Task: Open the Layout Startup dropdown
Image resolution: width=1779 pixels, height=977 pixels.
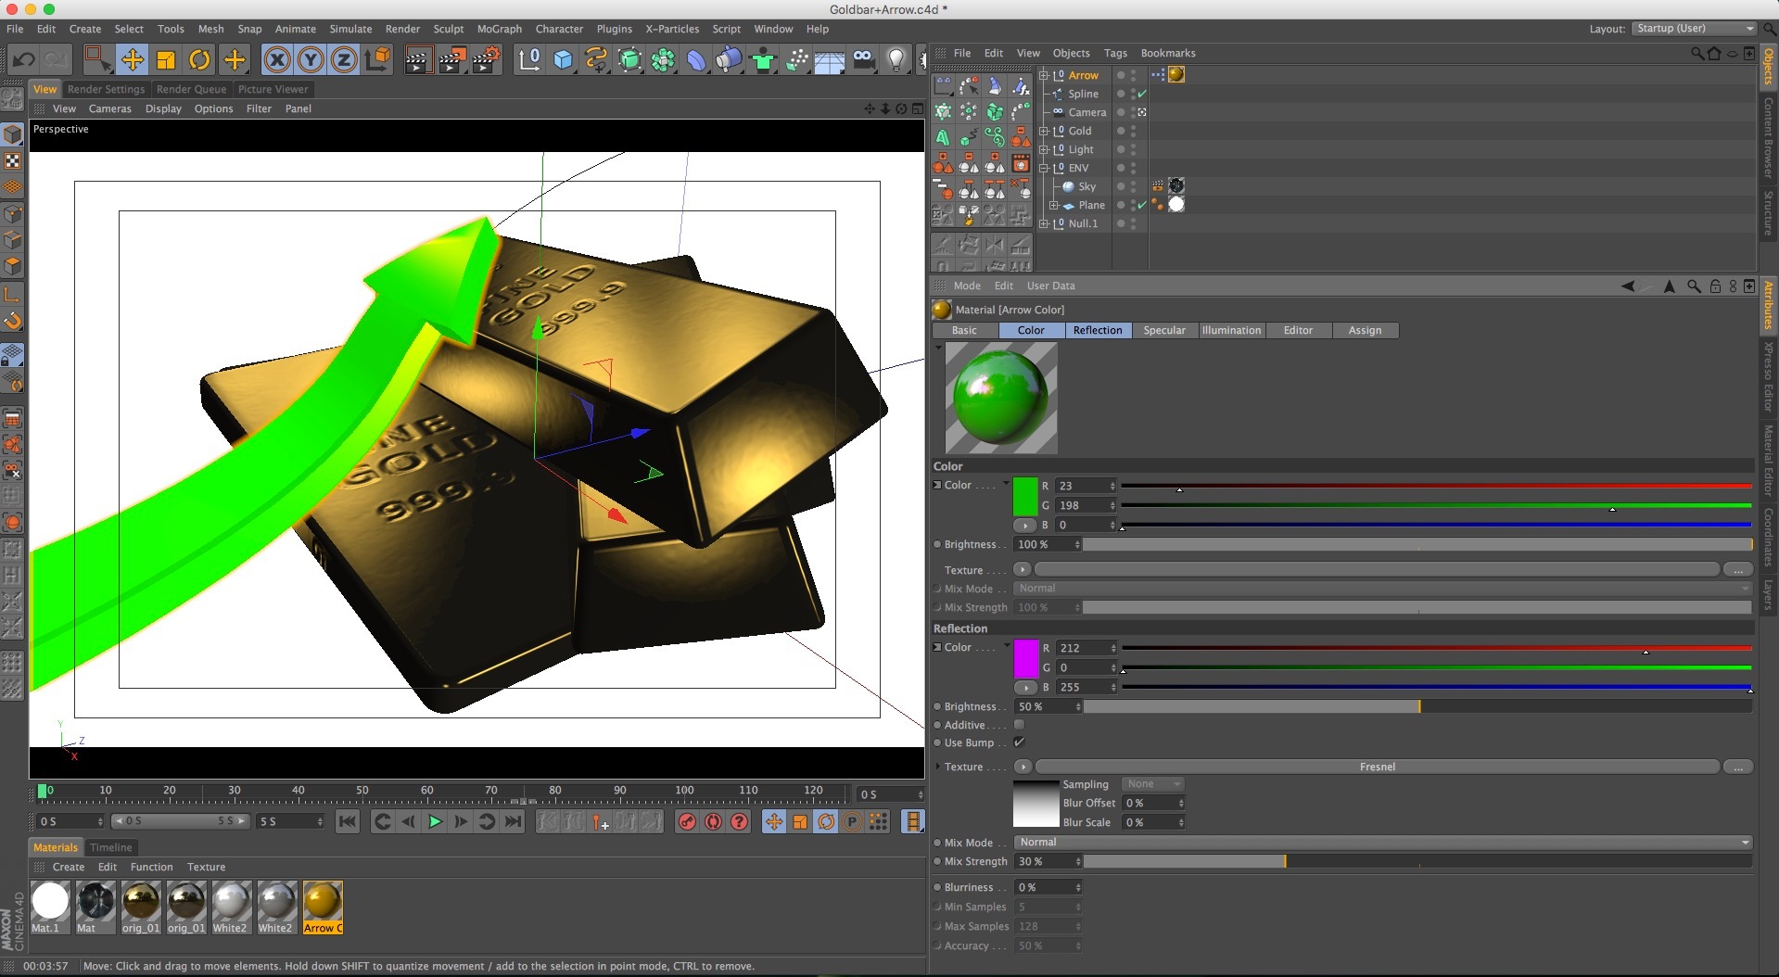Action: (x=1694, y=29)
